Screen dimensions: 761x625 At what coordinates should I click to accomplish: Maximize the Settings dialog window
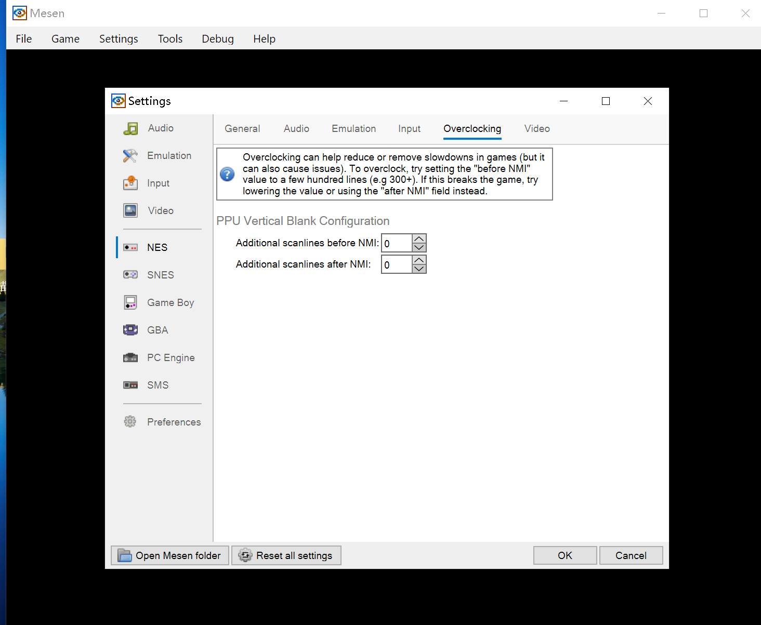(606, 101)
